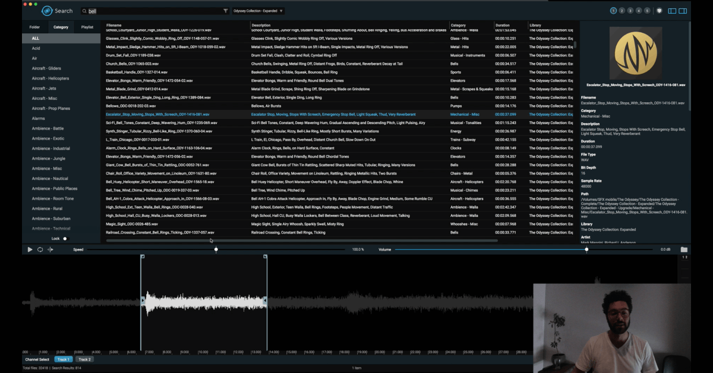This screenshot has height=373, width=713.
Task: Open the folder icon right of volume
Action: click(x=684, y=249)
